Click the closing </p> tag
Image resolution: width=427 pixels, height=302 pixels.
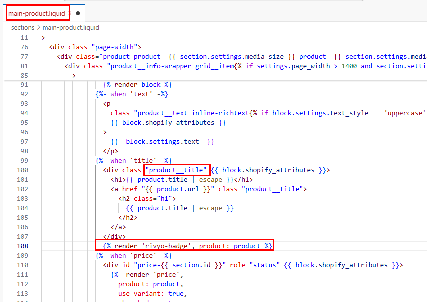(111, 151)
